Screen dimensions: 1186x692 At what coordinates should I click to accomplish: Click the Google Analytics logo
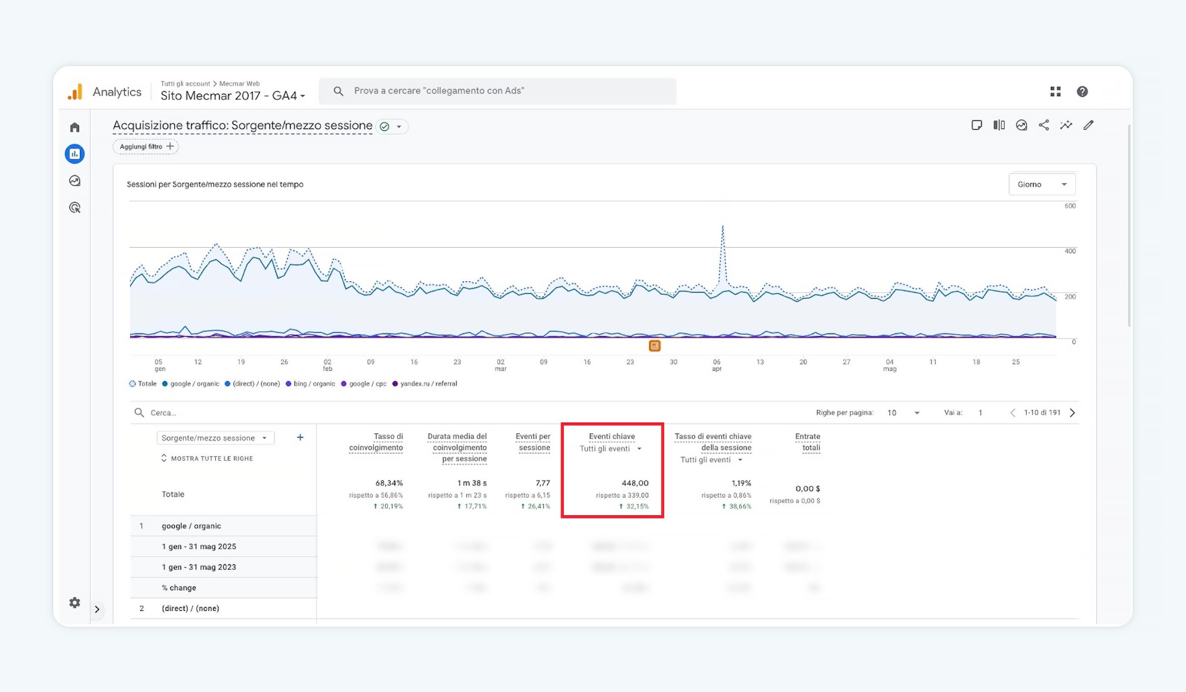click(x=75, y=92)
